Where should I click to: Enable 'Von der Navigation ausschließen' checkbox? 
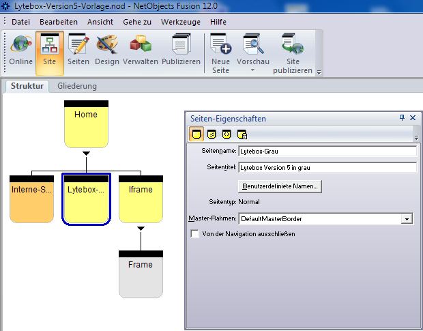point(196,233)
